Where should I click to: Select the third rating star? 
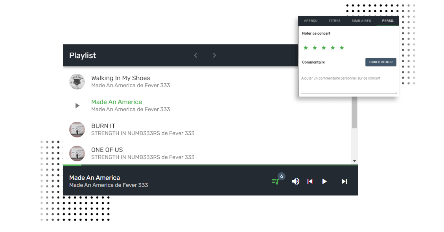click(x=324, y=48)
